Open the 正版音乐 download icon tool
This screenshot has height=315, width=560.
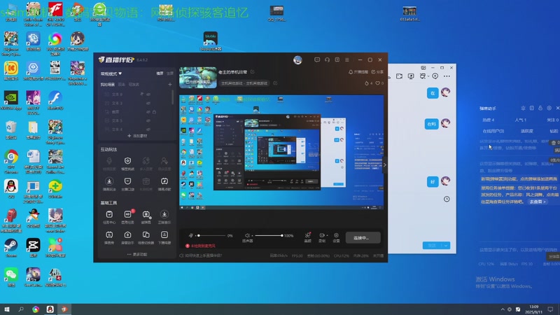(x=164, y=216)
